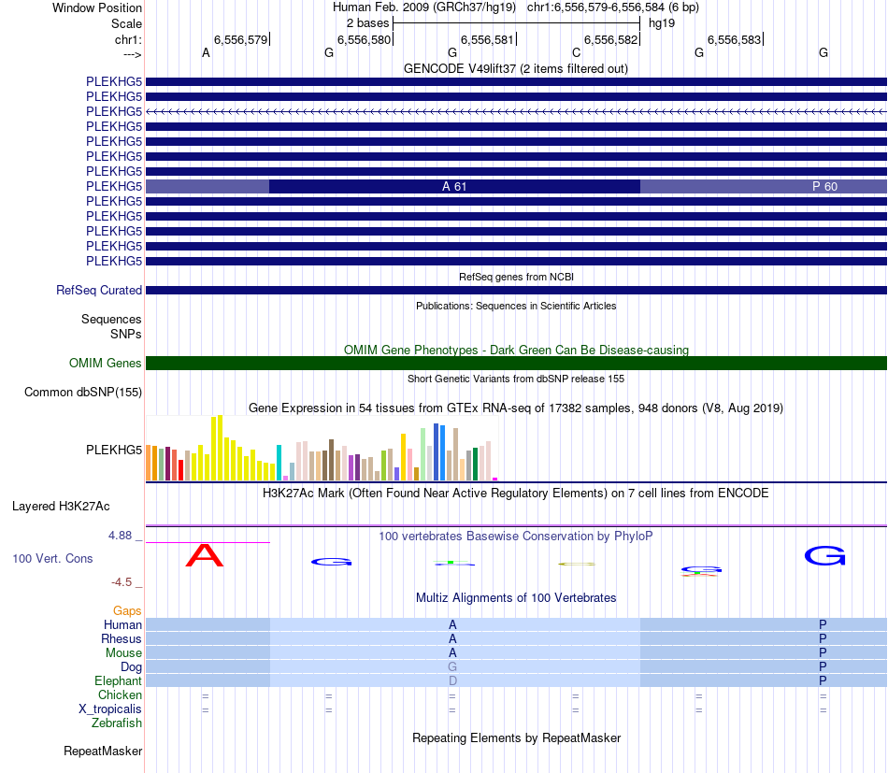Screen dimensions: 888x773
Task: Click the Gaps row label
Action: [127, 610]
